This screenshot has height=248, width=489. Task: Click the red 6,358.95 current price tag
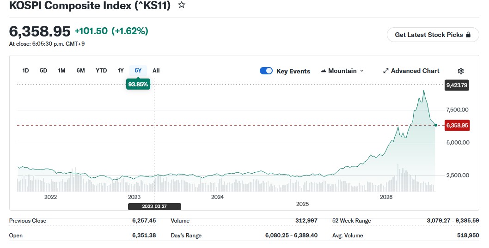[x=457, y=126]
